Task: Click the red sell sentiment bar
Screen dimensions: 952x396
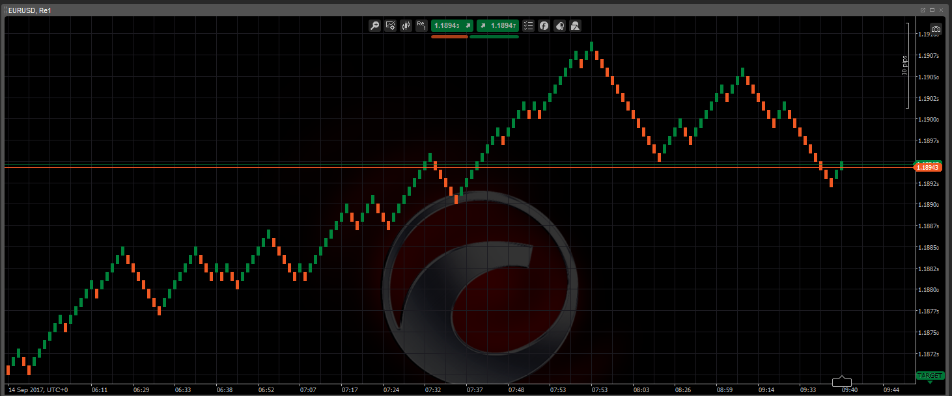Action: (x=449, y=36)
